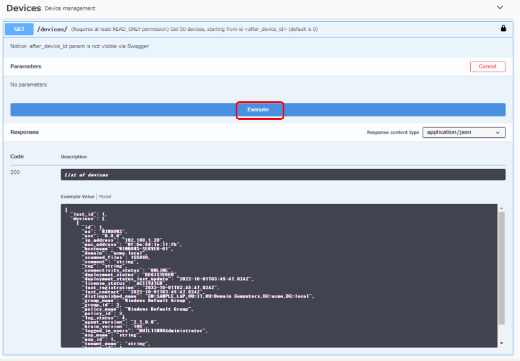The image size is (520, 361).
Task: Run the request with Execute
Action: (258, 110)
